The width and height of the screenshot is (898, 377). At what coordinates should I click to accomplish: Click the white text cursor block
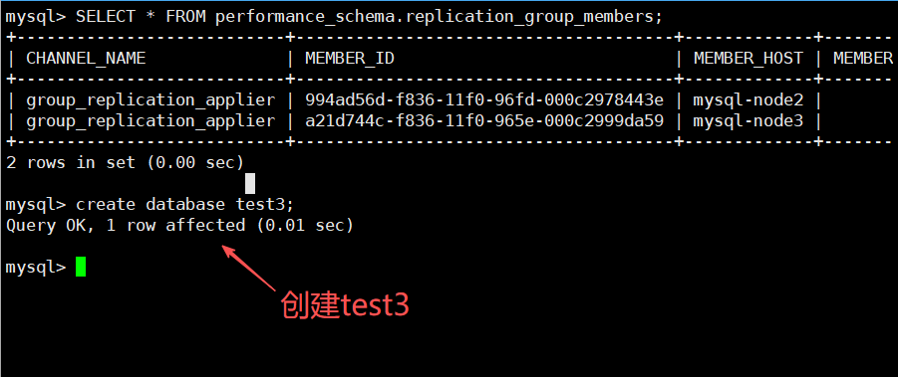[250, 184]
